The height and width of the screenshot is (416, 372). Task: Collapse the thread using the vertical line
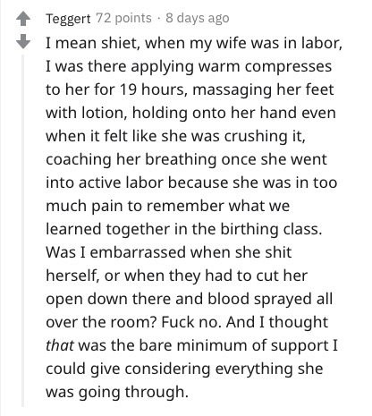point(23,231)
